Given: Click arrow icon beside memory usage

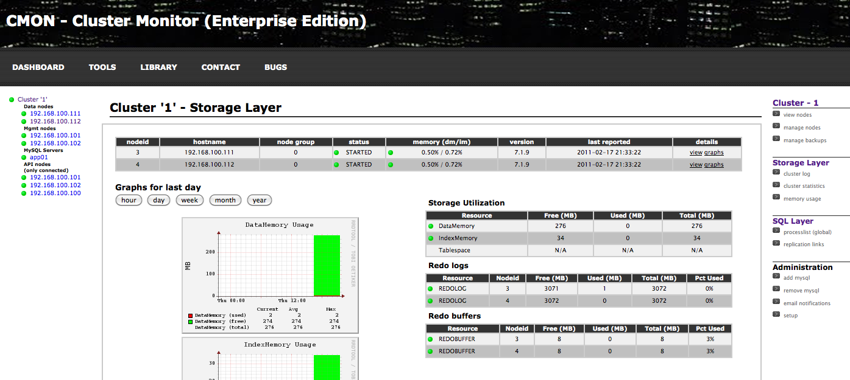Looking at the screenshot, I should [776, 197].
